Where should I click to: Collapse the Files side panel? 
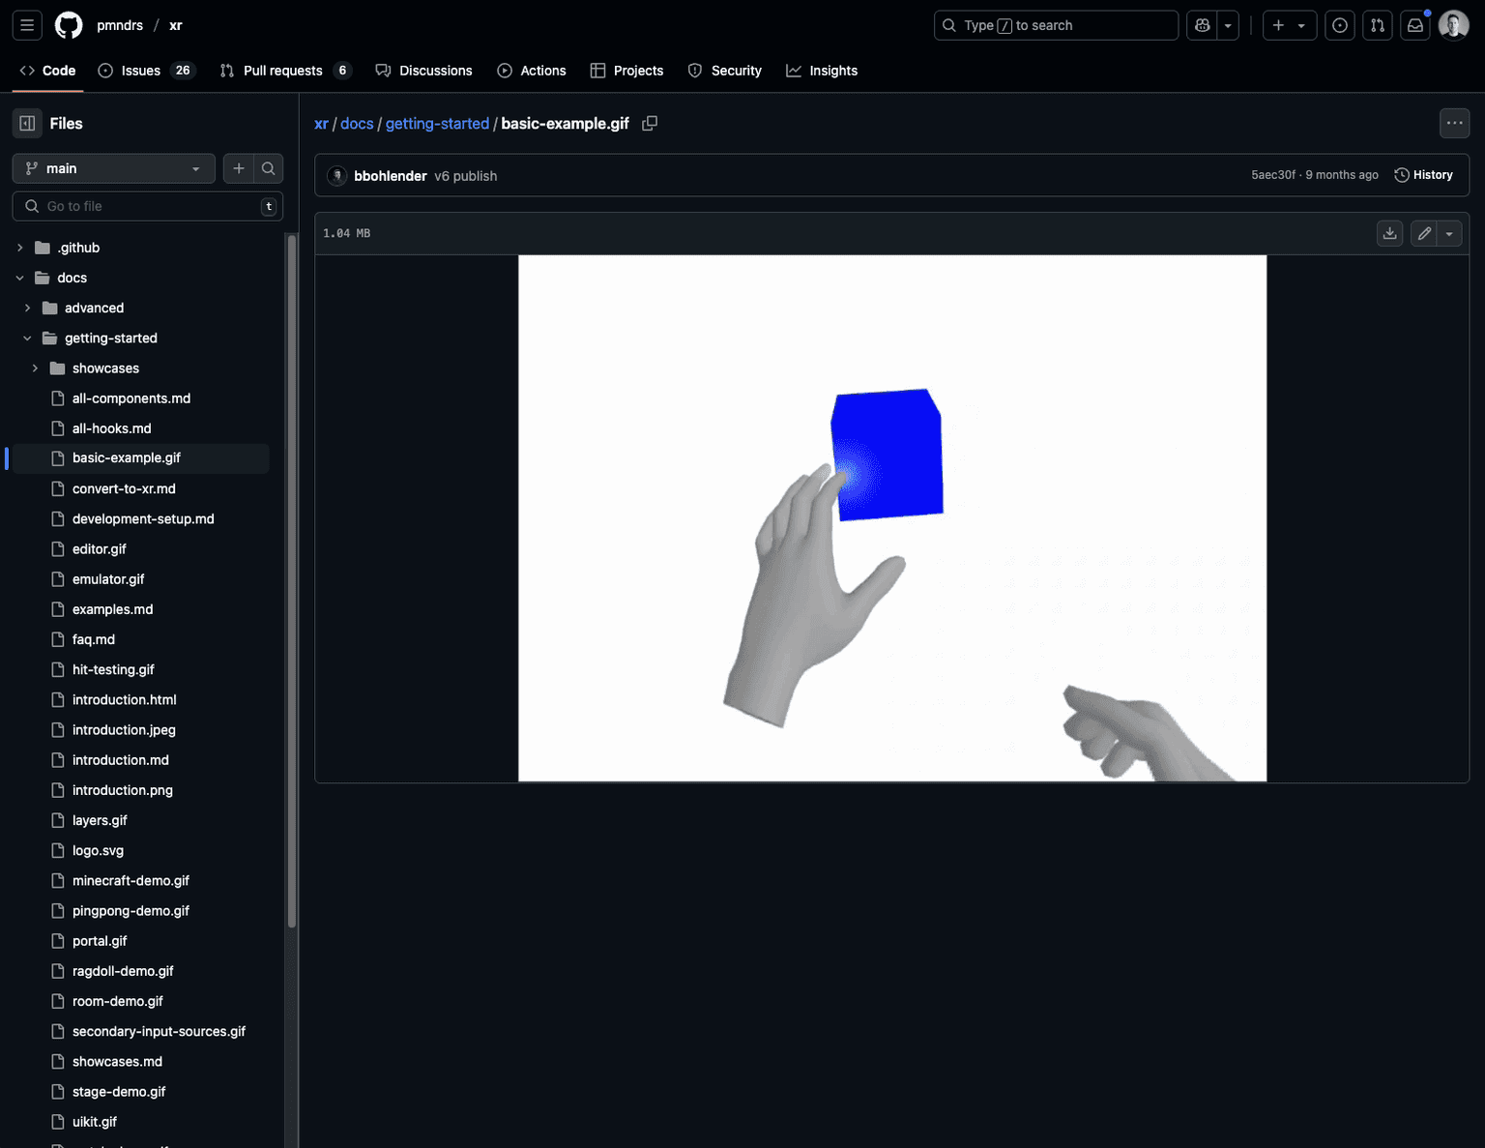[27, 124]
